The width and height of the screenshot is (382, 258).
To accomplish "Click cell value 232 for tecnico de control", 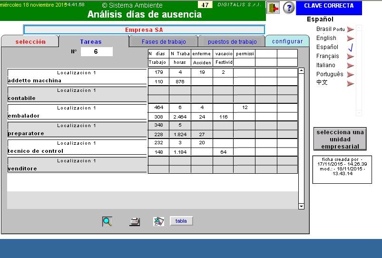I will coord(158,142).
